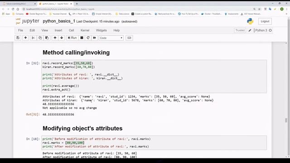This screenshot has height=163, width=290.
Task: Click the Jupyter logo
Action: point(28,21)
